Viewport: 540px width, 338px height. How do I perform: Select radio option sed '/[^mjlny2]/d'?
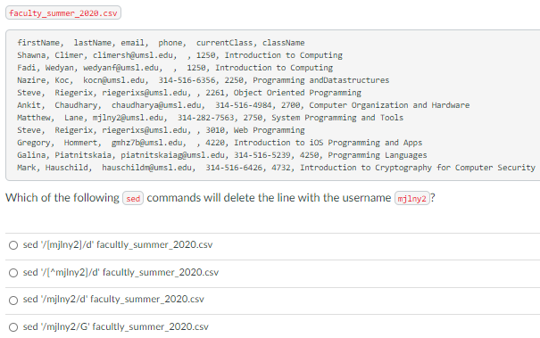[x=13, y=273]
